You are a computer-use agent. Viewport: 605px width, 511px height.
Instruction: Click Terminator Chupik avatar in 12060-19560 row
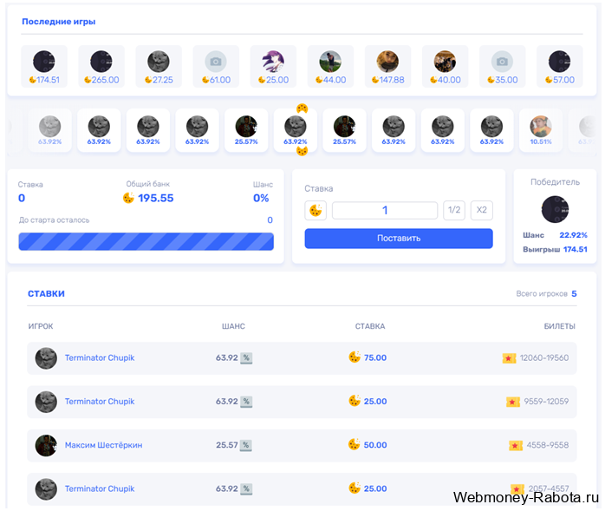coord(46,358)
